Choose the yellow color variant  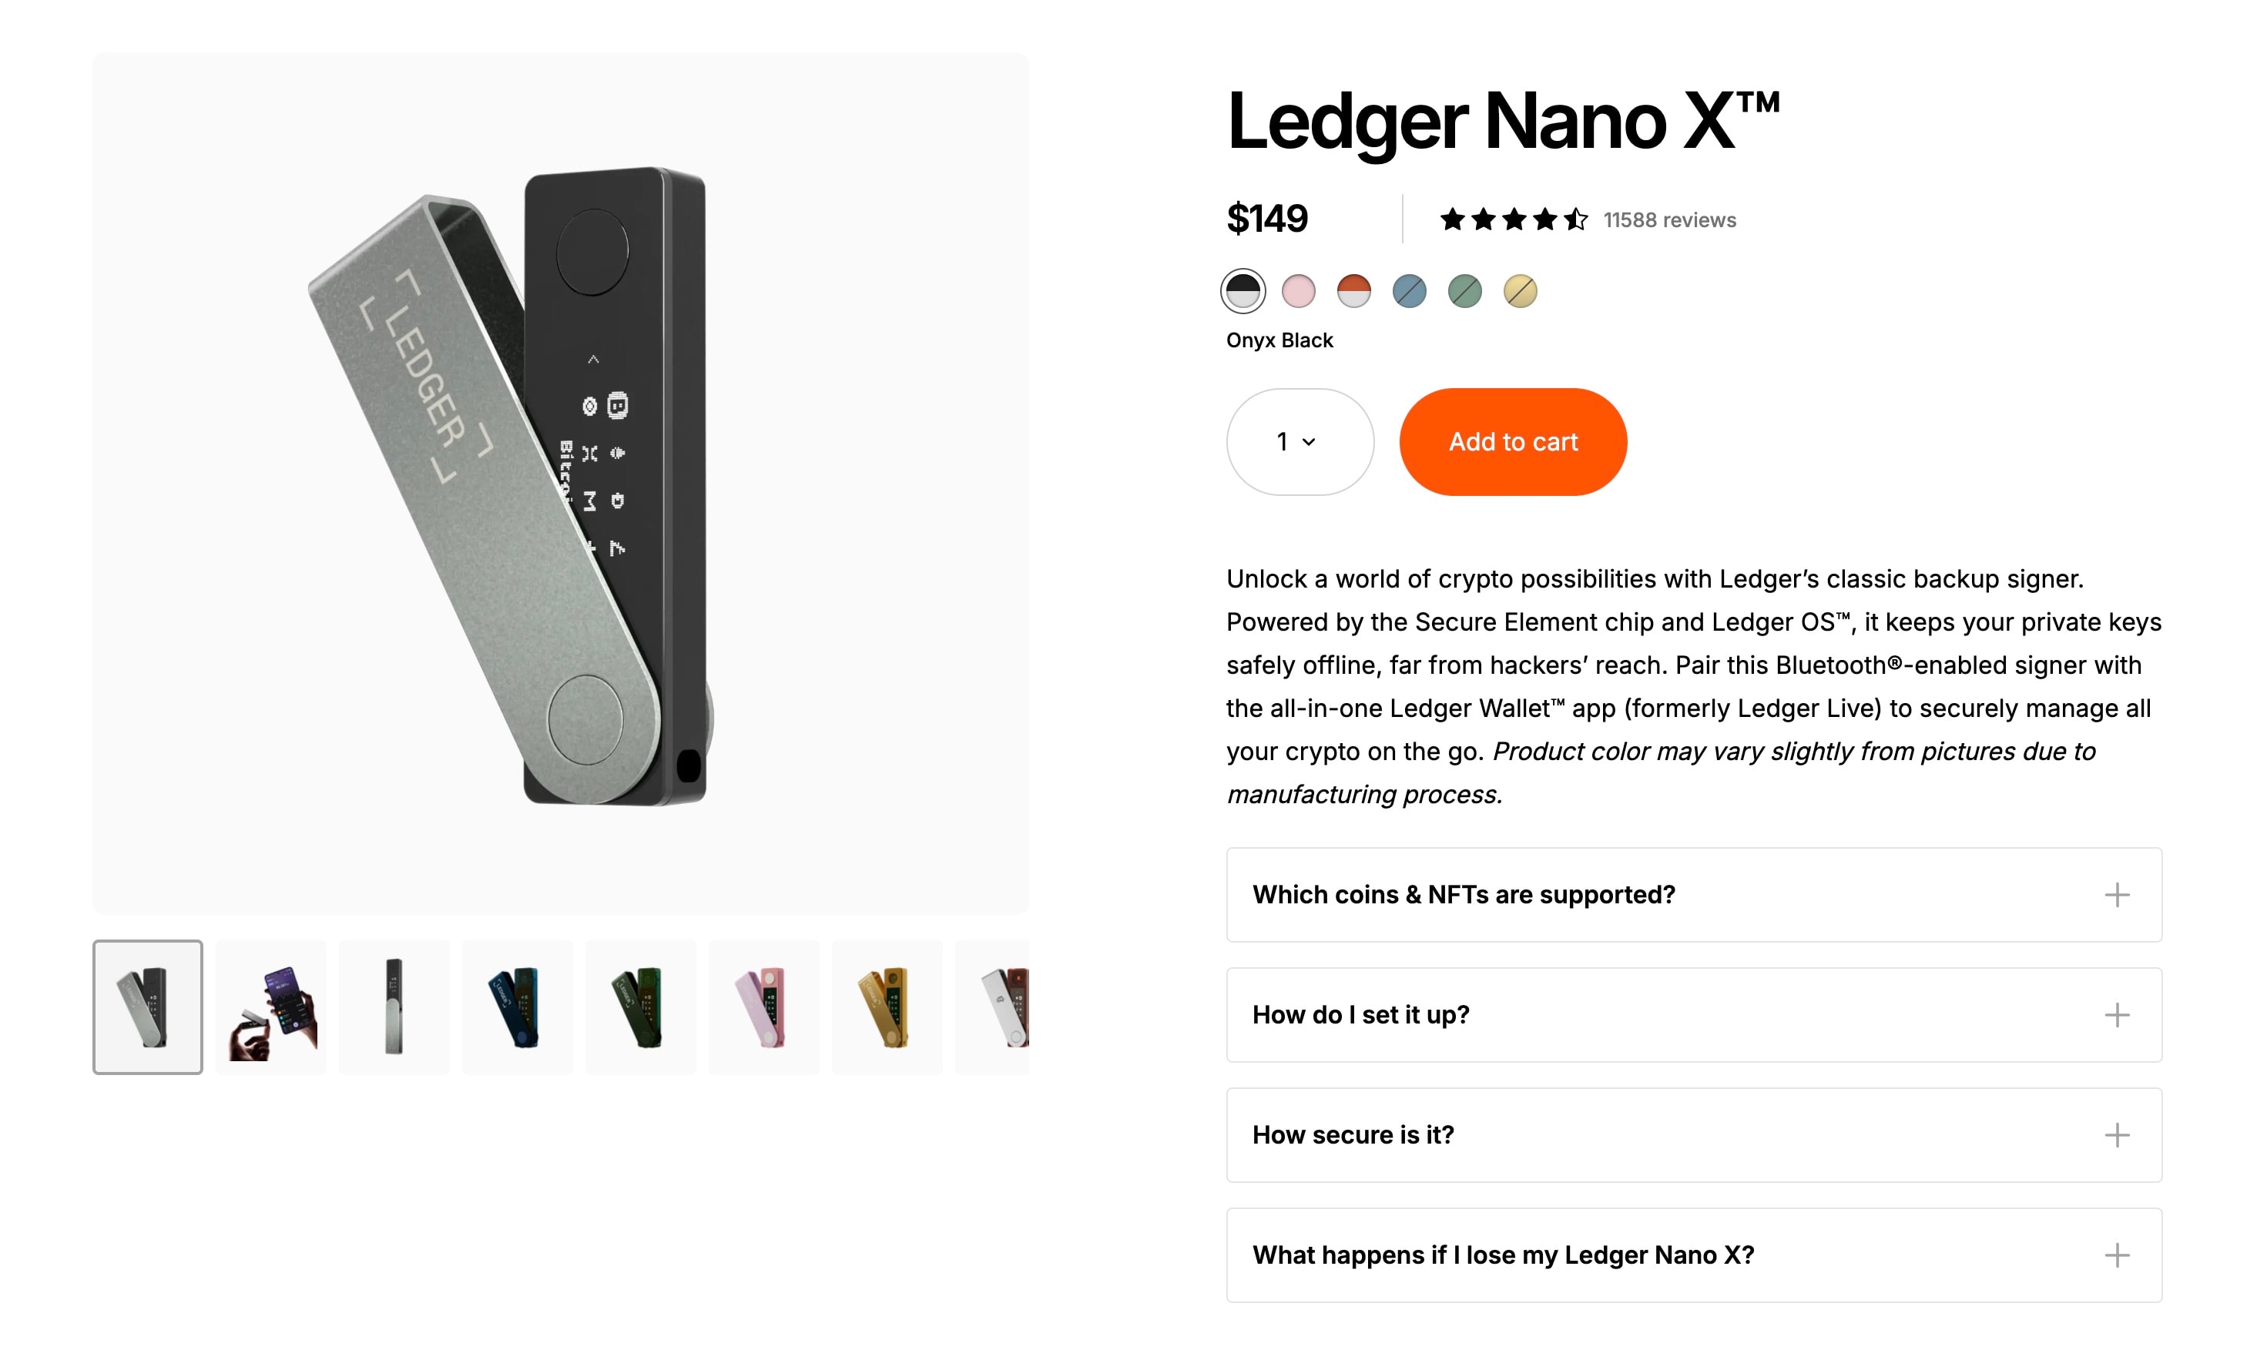[1519, 291]
